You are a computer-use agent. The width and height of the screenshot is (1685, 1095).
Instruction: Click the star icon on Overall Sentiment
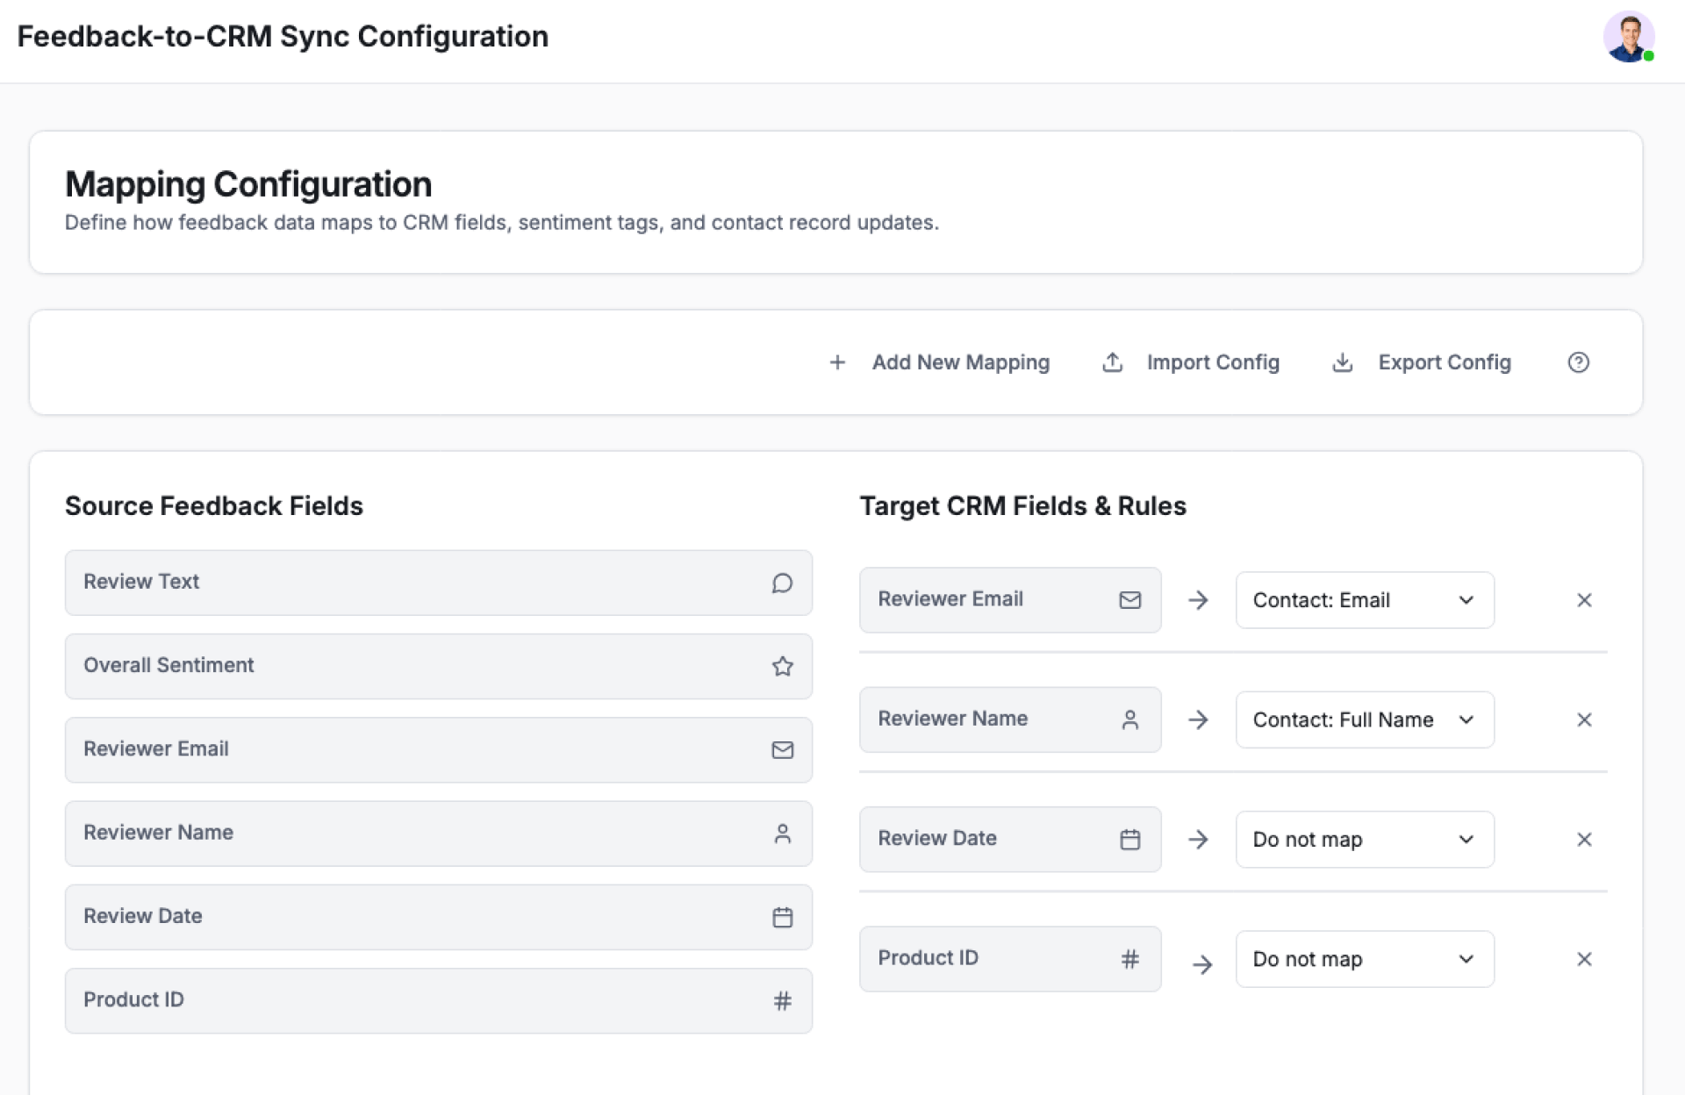[x=782, y=667]
